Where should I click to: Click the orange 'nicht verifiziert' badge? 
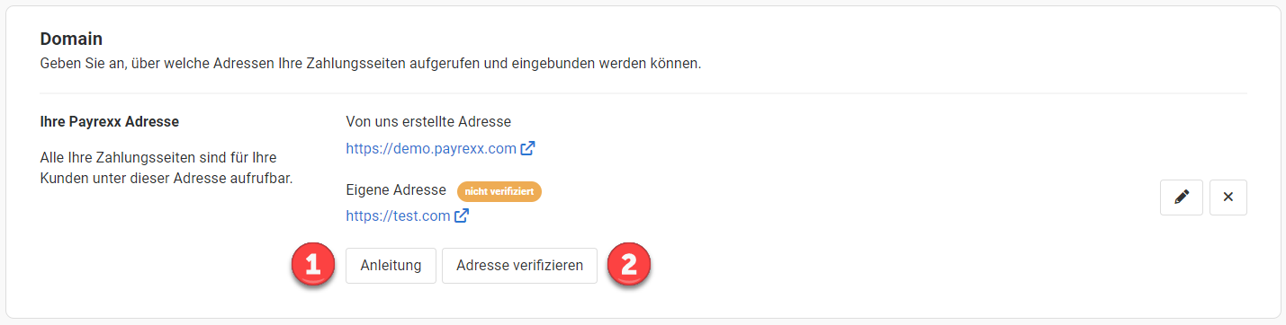499,191
